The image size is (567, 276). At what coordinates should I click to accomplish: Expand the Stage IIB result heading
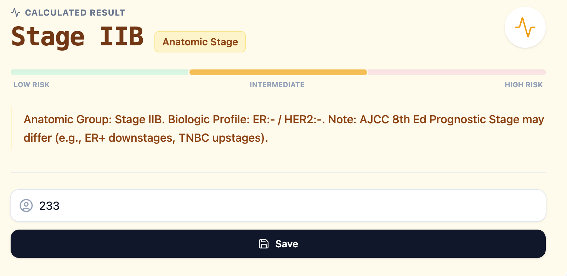[77, 35]
